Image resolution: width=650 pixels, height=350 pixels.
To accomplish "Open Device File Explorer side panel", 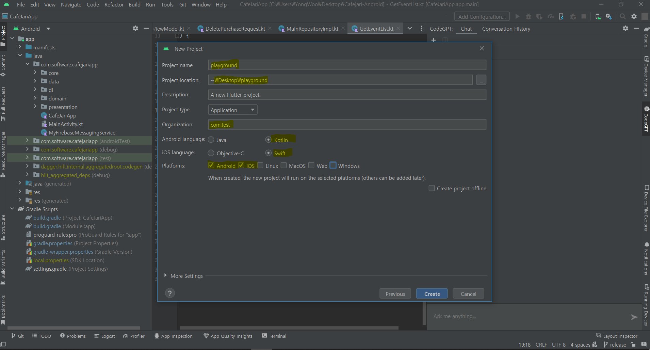I will pos(646,208).
